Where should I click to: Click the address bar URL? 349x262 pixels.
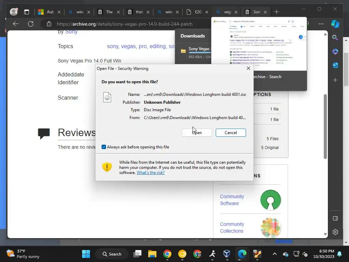coord(125,24)
